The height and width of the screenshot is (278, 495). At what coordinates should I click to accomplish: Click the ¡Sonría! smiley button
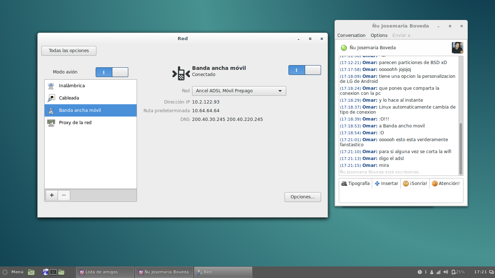[415, 184]
